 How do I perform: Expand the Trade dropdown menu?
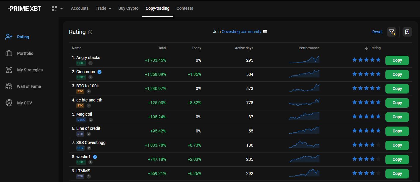point(103,8)
